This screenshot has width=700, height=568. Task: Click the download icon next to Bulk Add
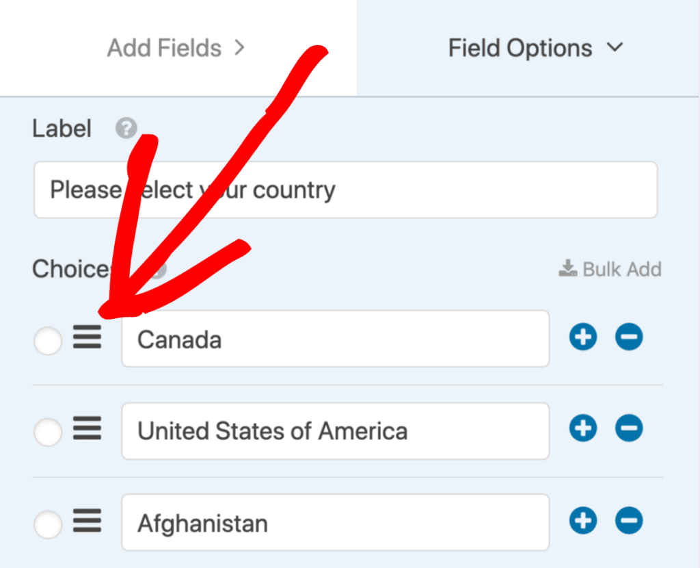click(x=566, y=268)
